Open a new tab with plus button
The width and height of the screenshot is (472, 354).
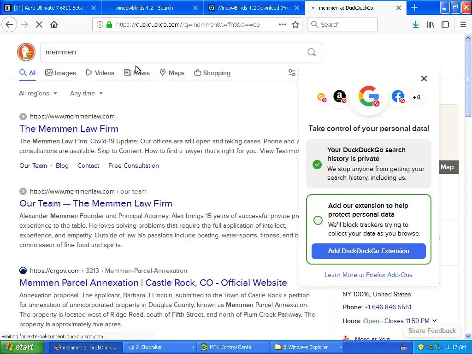pos(414,7)
